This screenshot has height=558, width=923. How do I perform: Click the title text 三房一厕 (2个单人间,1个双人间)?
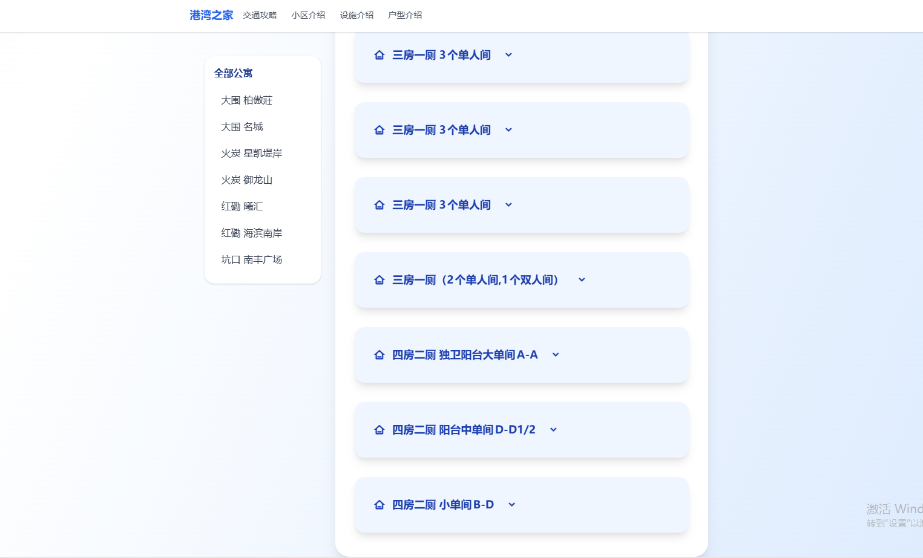(475, 280)
